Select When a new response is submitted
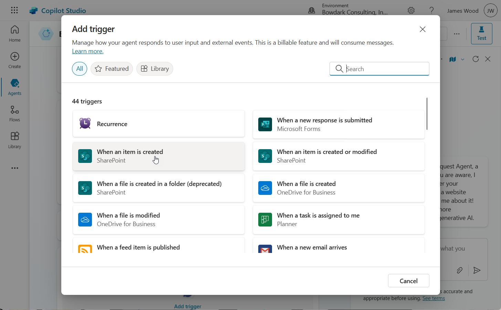Screen dimensions: 501x310 pos(339,124)
